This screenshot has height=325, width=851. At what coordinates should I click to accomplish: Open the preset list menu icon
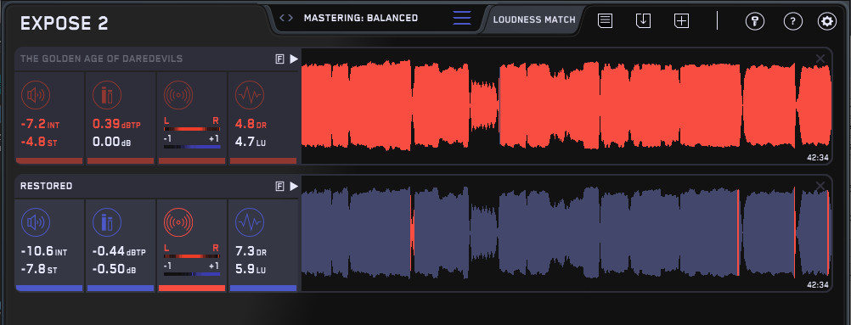[462, 18]
